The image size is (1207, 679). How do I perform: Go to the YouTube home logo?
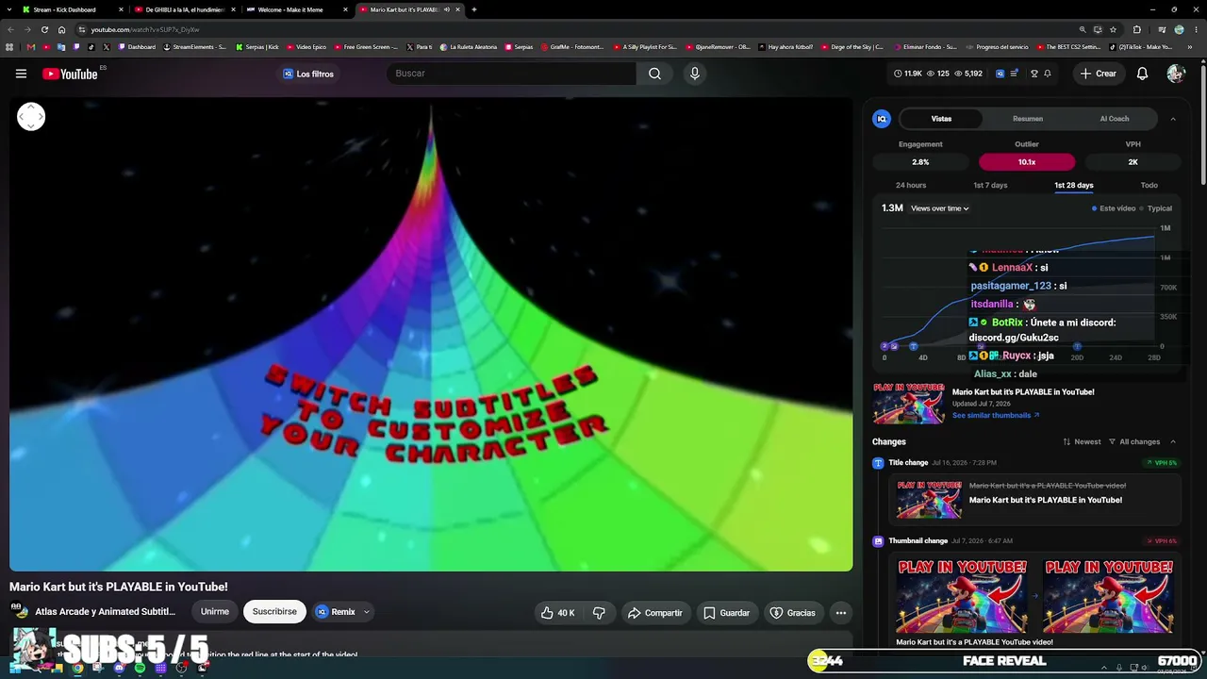pos(70,74)
